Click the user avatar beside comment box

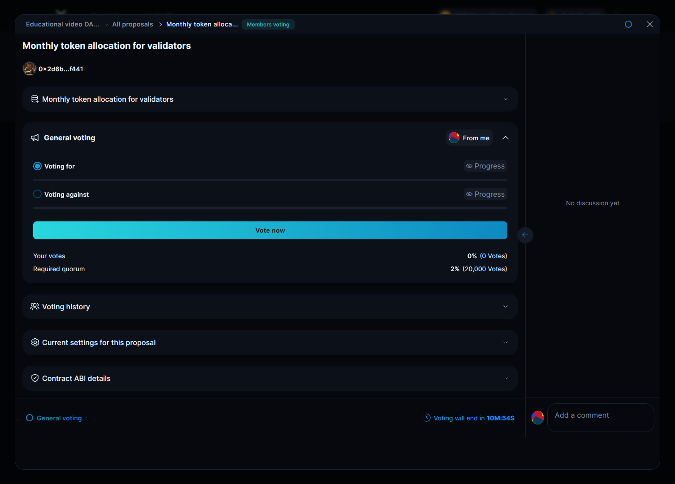[537, 418]
